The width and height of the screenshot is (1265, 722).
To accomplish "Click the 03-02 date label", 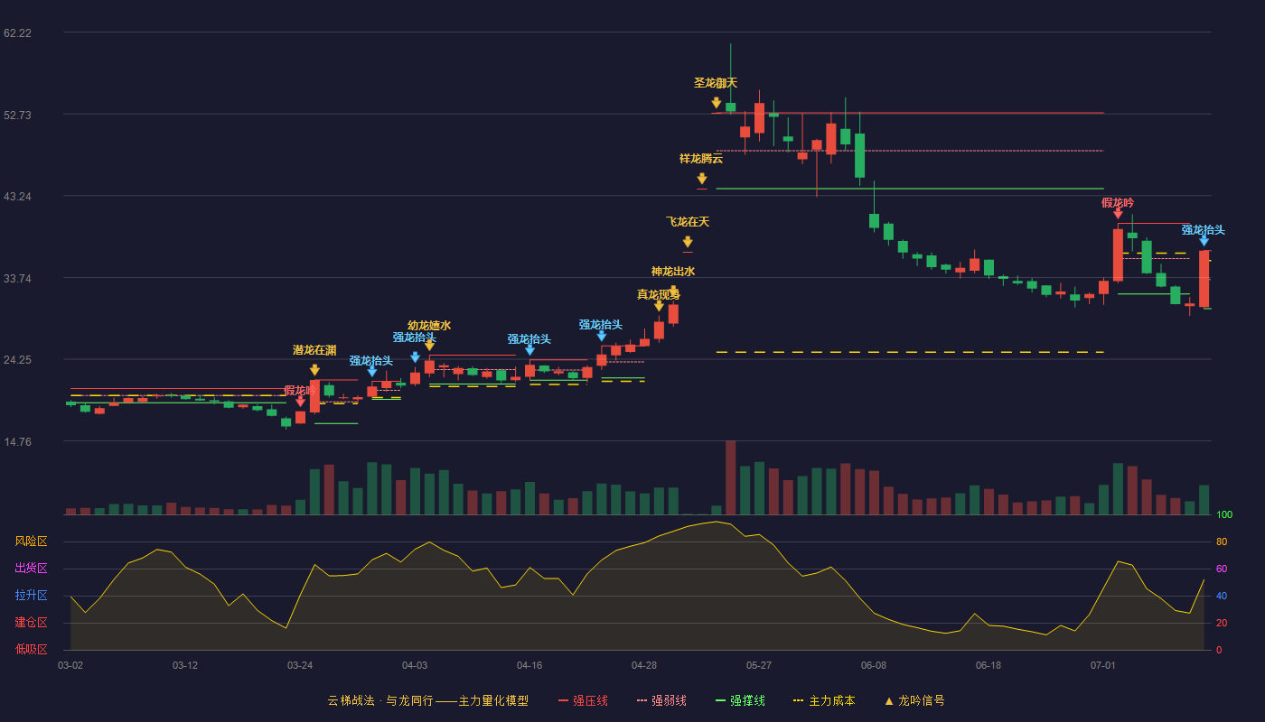I will [70, 665].
